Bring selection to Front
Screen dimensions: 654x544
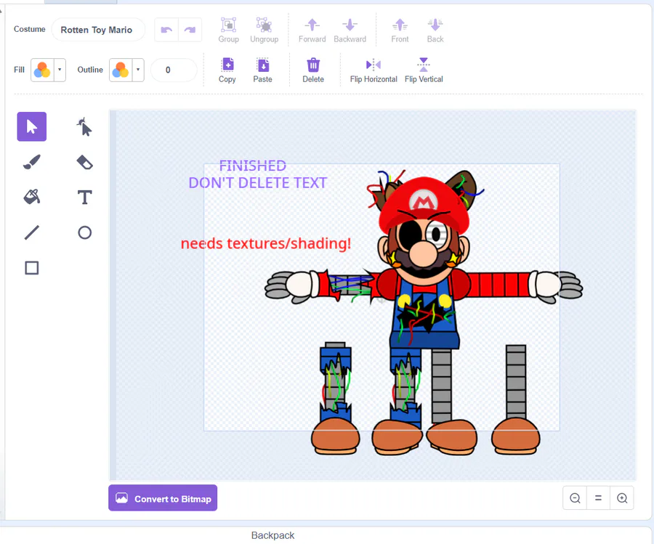[x=400, y=31]
